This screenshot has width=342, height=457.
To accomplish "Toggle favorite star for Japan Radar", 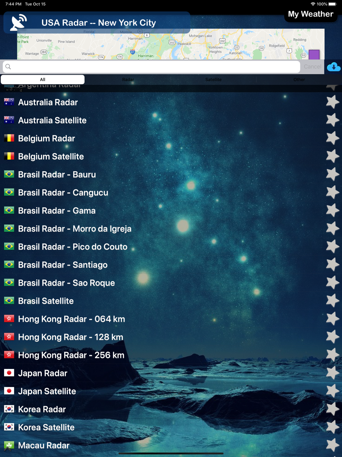I will [332, 373].
